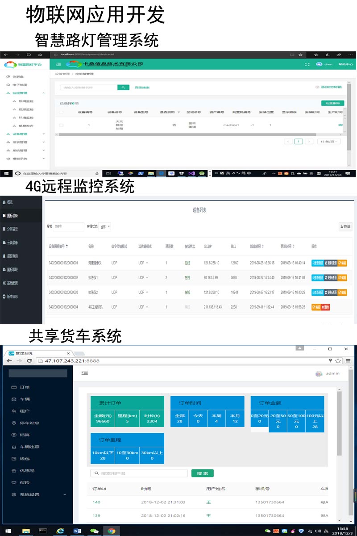Click the admin avatar icon
Image resolution: width=357 pixels, height=536 pixels.
(319, 373)
